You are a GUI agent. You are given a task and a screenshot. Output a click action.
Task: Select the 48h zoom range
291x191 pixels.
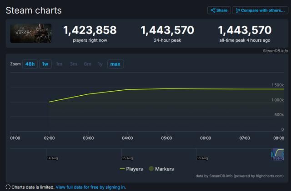coord(30,64)
